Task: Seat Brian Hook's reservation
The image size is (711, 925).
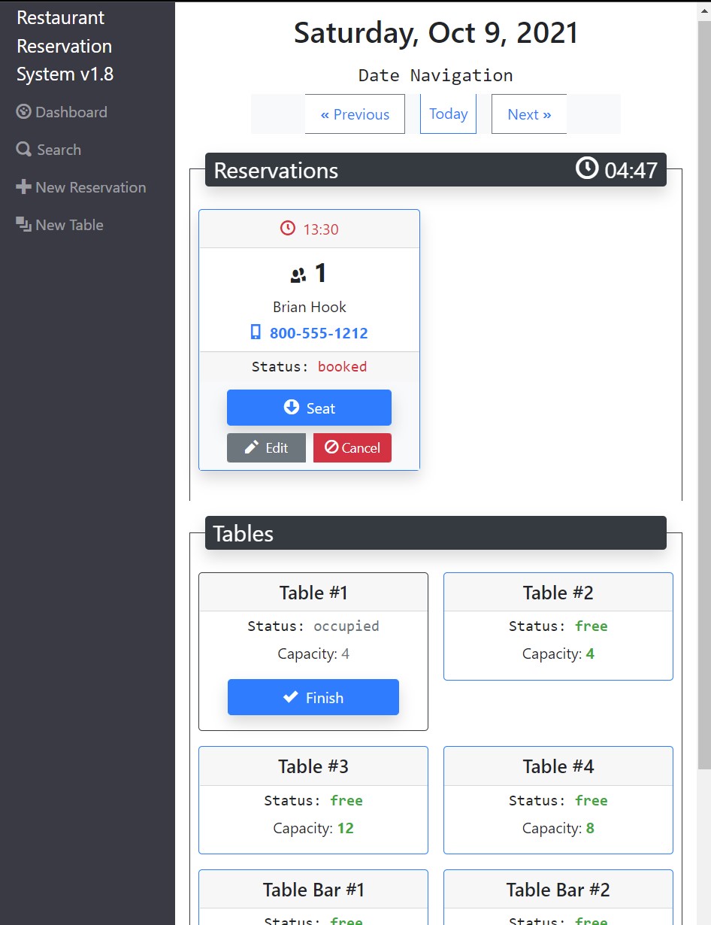Action: [309, 408]
